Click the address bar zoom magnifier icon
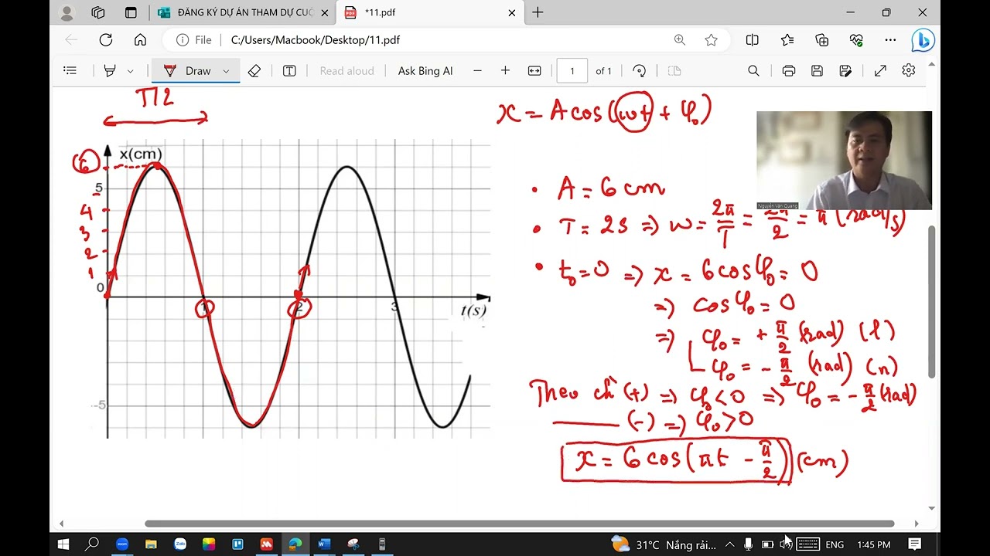 (679, 40)
